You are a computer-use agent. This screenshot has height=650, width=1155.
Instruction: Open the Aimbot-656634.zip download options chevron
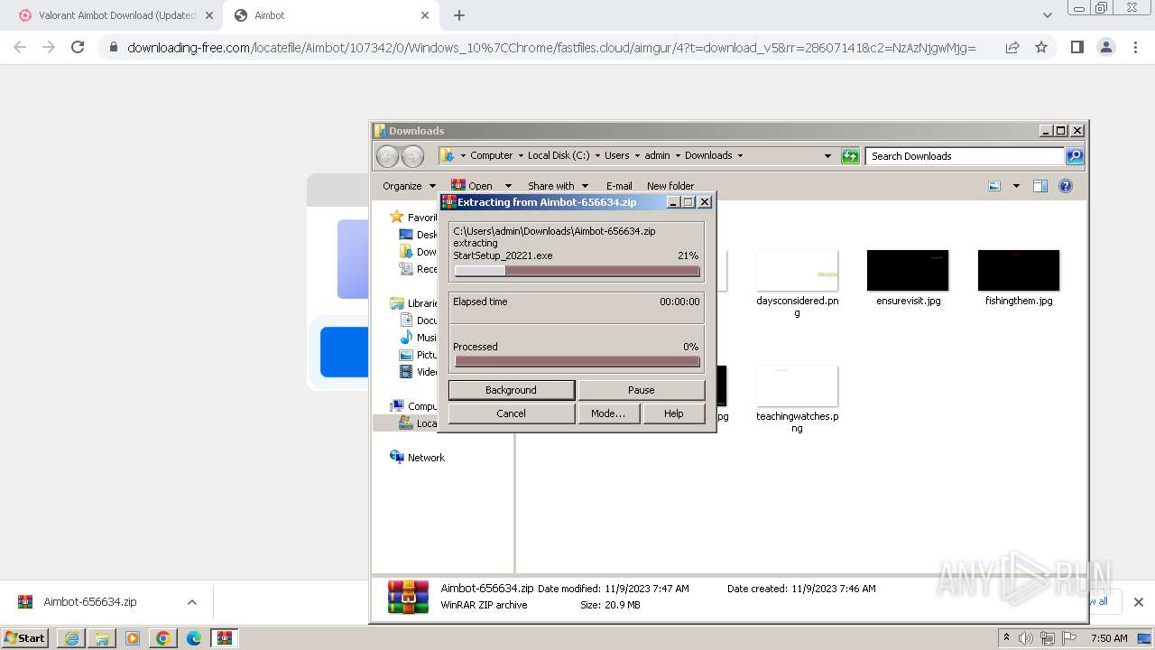point(191,602)
